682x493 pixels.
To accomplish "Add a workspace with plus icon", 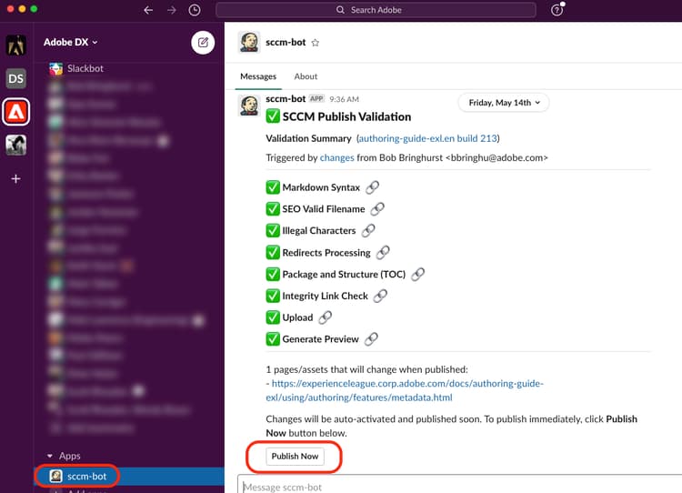I will 16,179.
